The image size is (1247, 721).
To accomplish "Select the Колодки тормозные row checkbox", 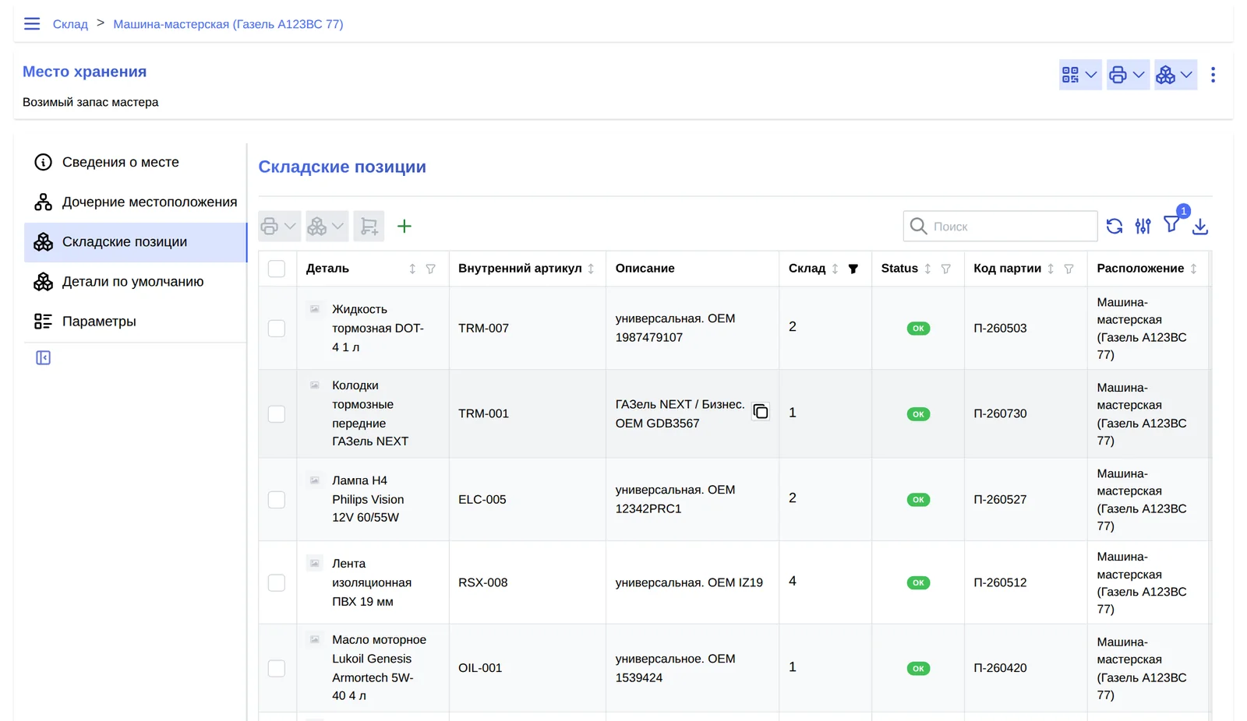I will click(277, 414).
